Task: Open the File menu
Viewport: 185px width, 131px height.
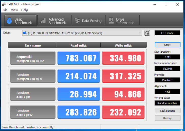Action: point(5,10)
